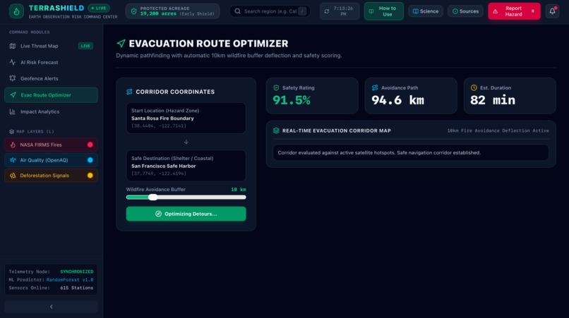569x318 pixels.
Task: Click the Air Quality wind icon
Action: [13, 160]
